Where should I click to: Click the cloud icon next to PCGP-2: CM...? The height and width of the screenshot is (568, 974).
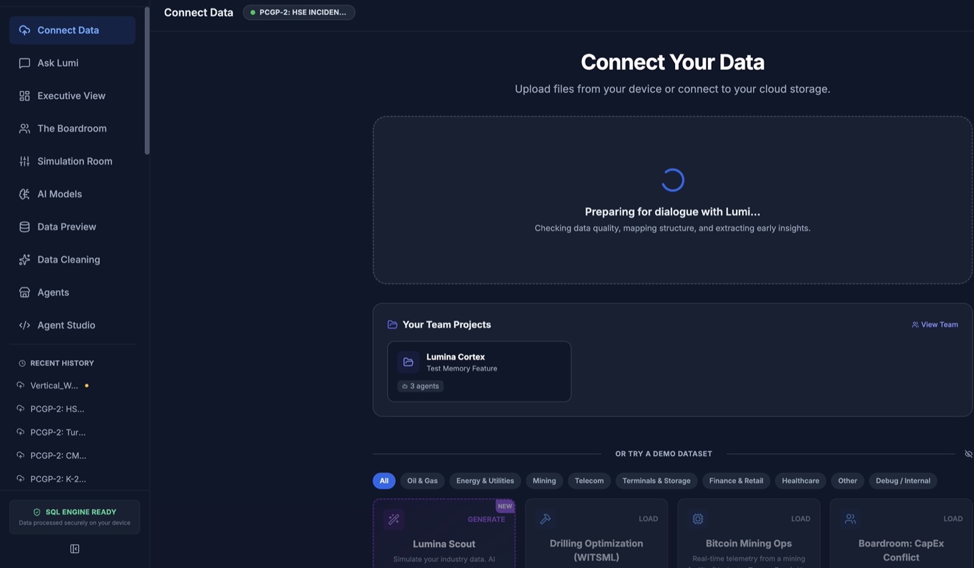[x=21, y=455]
